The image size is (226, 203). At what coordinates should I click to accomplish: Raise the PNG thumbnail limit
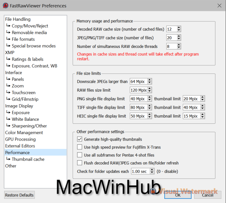point(202,97)
